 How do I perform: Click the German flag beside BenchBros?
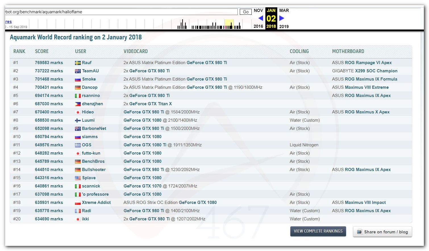[x=78, y=162]
